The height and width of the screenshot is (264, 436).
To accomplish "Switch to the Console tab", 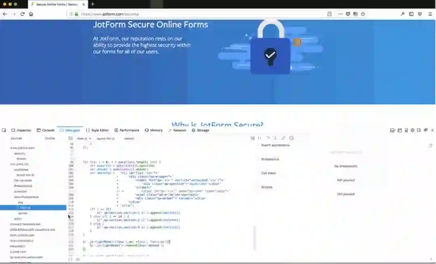I will [x=46, y=130].
